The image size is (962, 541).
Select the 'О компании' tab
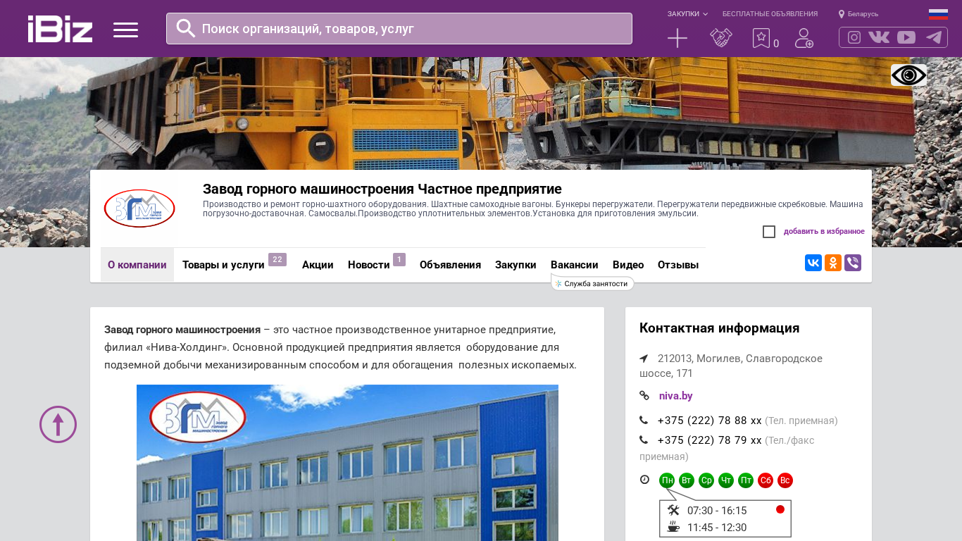tap(137, 265)
